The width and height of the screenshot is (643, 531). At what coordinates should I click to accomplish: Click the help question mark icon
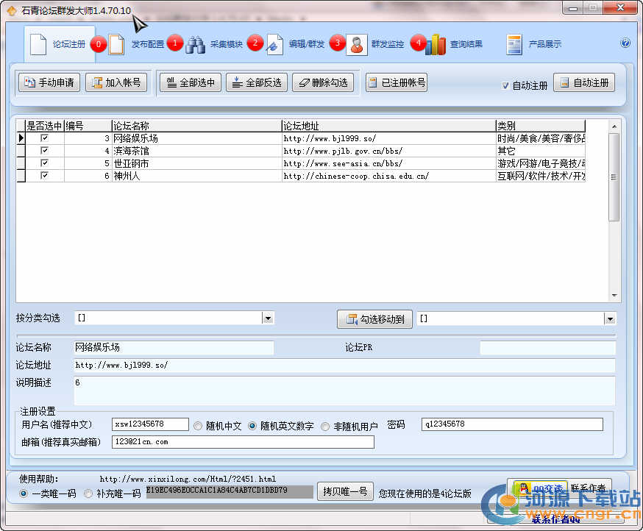pos(625,43)
